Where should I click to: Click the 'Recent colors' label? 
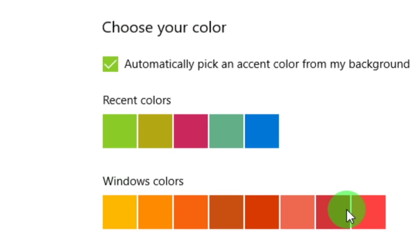(137, 100)
